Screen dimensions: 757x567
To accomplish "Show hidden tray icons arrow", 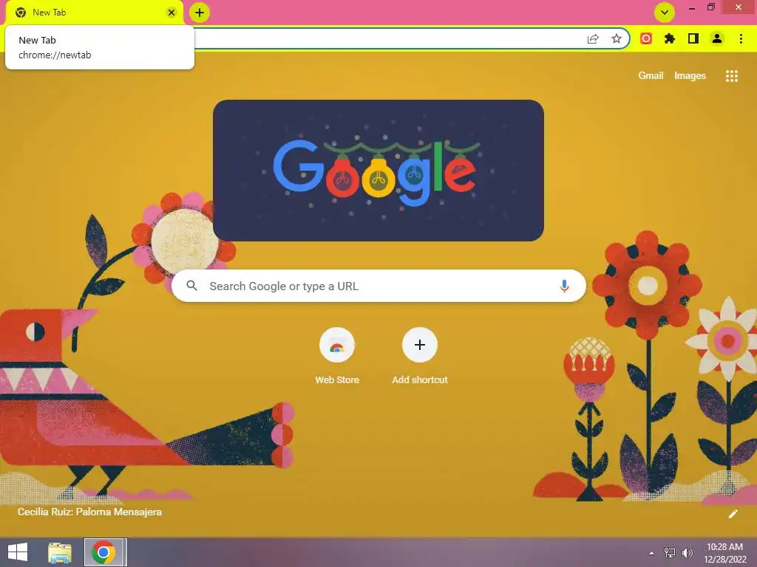I will 652,553.
